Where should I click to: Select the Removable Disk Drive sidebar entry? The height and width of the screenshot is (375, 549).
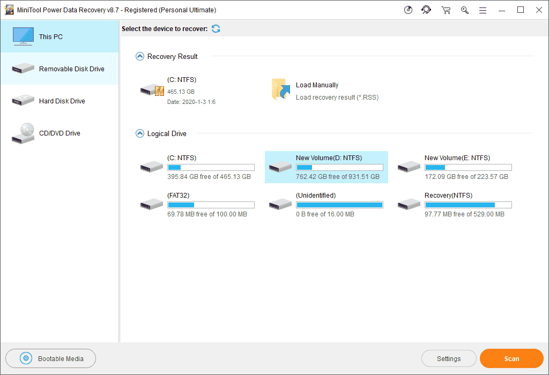pyautogui.click(x=59, y=69)
